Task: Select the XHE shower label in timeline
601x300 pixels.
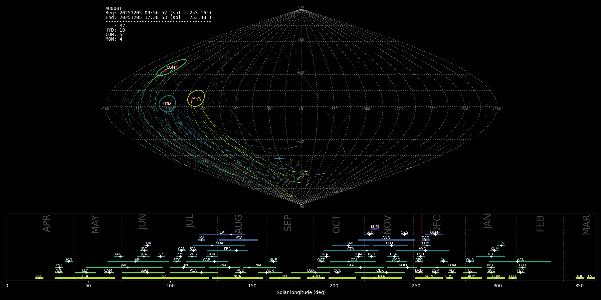Action: pos(579,276)
